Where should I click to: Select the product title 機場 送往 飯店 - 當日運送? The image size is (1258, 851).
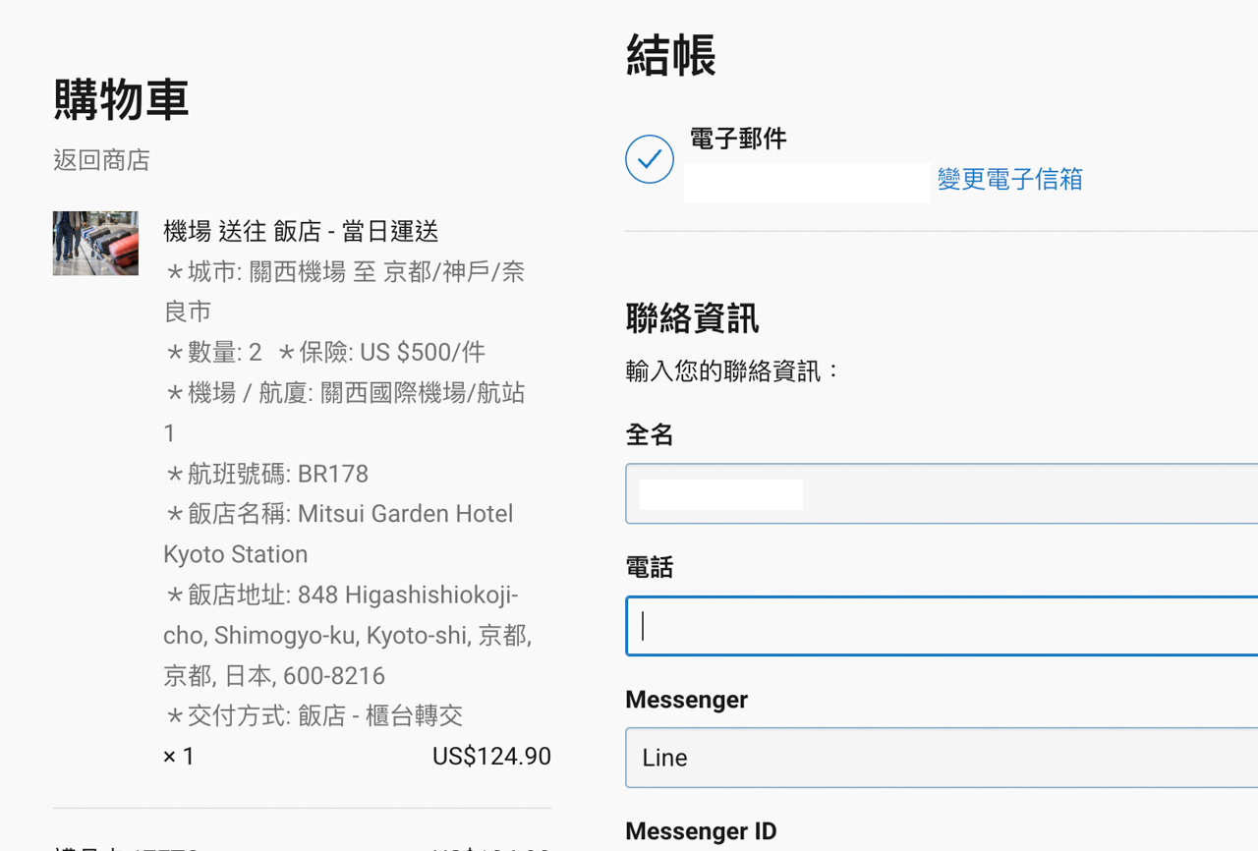pyautogui.click(x=301, y=232)
